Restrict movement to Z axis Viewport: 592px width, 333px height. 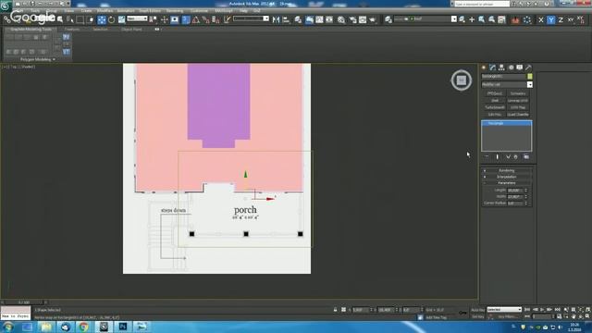(561, 19)
